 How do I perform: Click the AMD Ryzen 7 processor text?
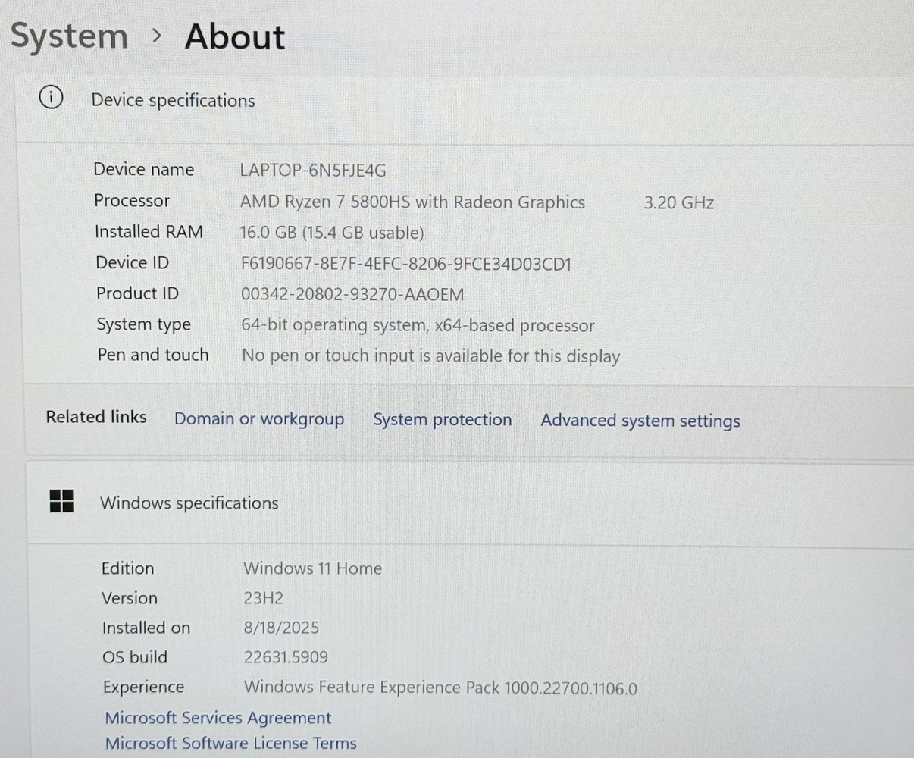[x=412, y=202]
